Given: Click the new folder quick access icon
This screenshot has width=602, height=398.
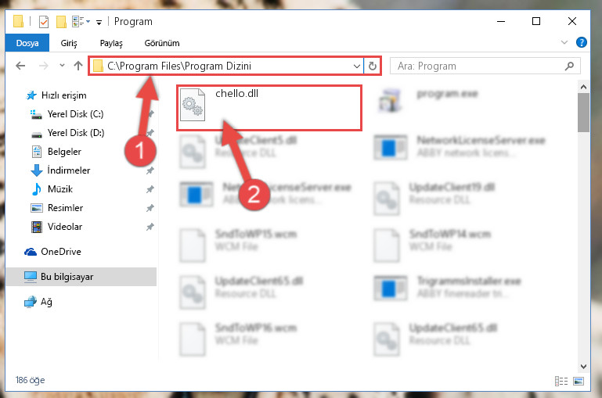Looking at the screenshot, I should (x=61, y=22).
